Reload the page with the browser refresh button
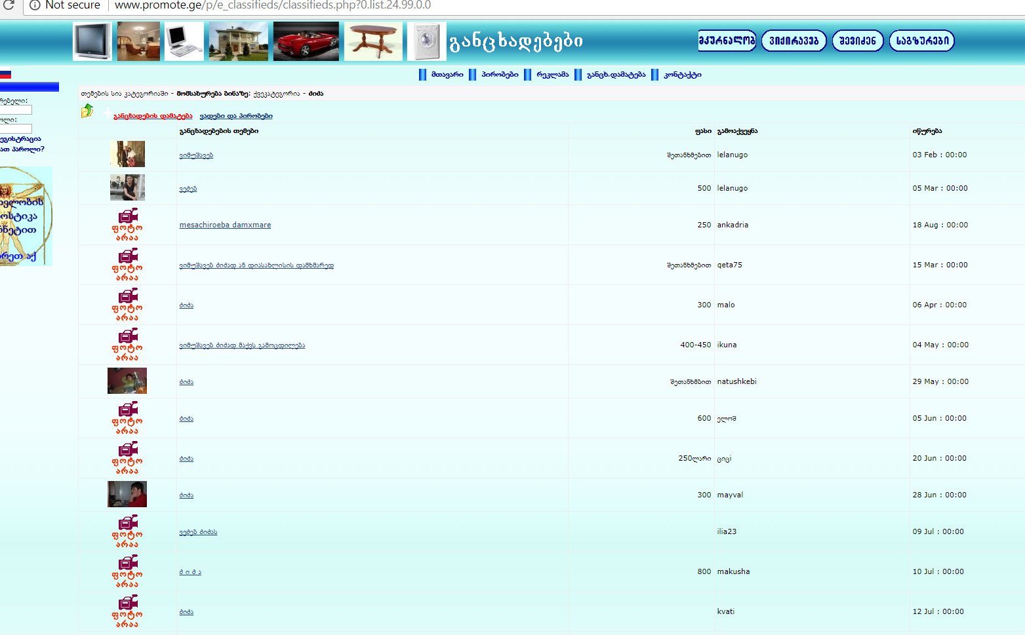The image size is (1025, 635). (x=9, y=5)
